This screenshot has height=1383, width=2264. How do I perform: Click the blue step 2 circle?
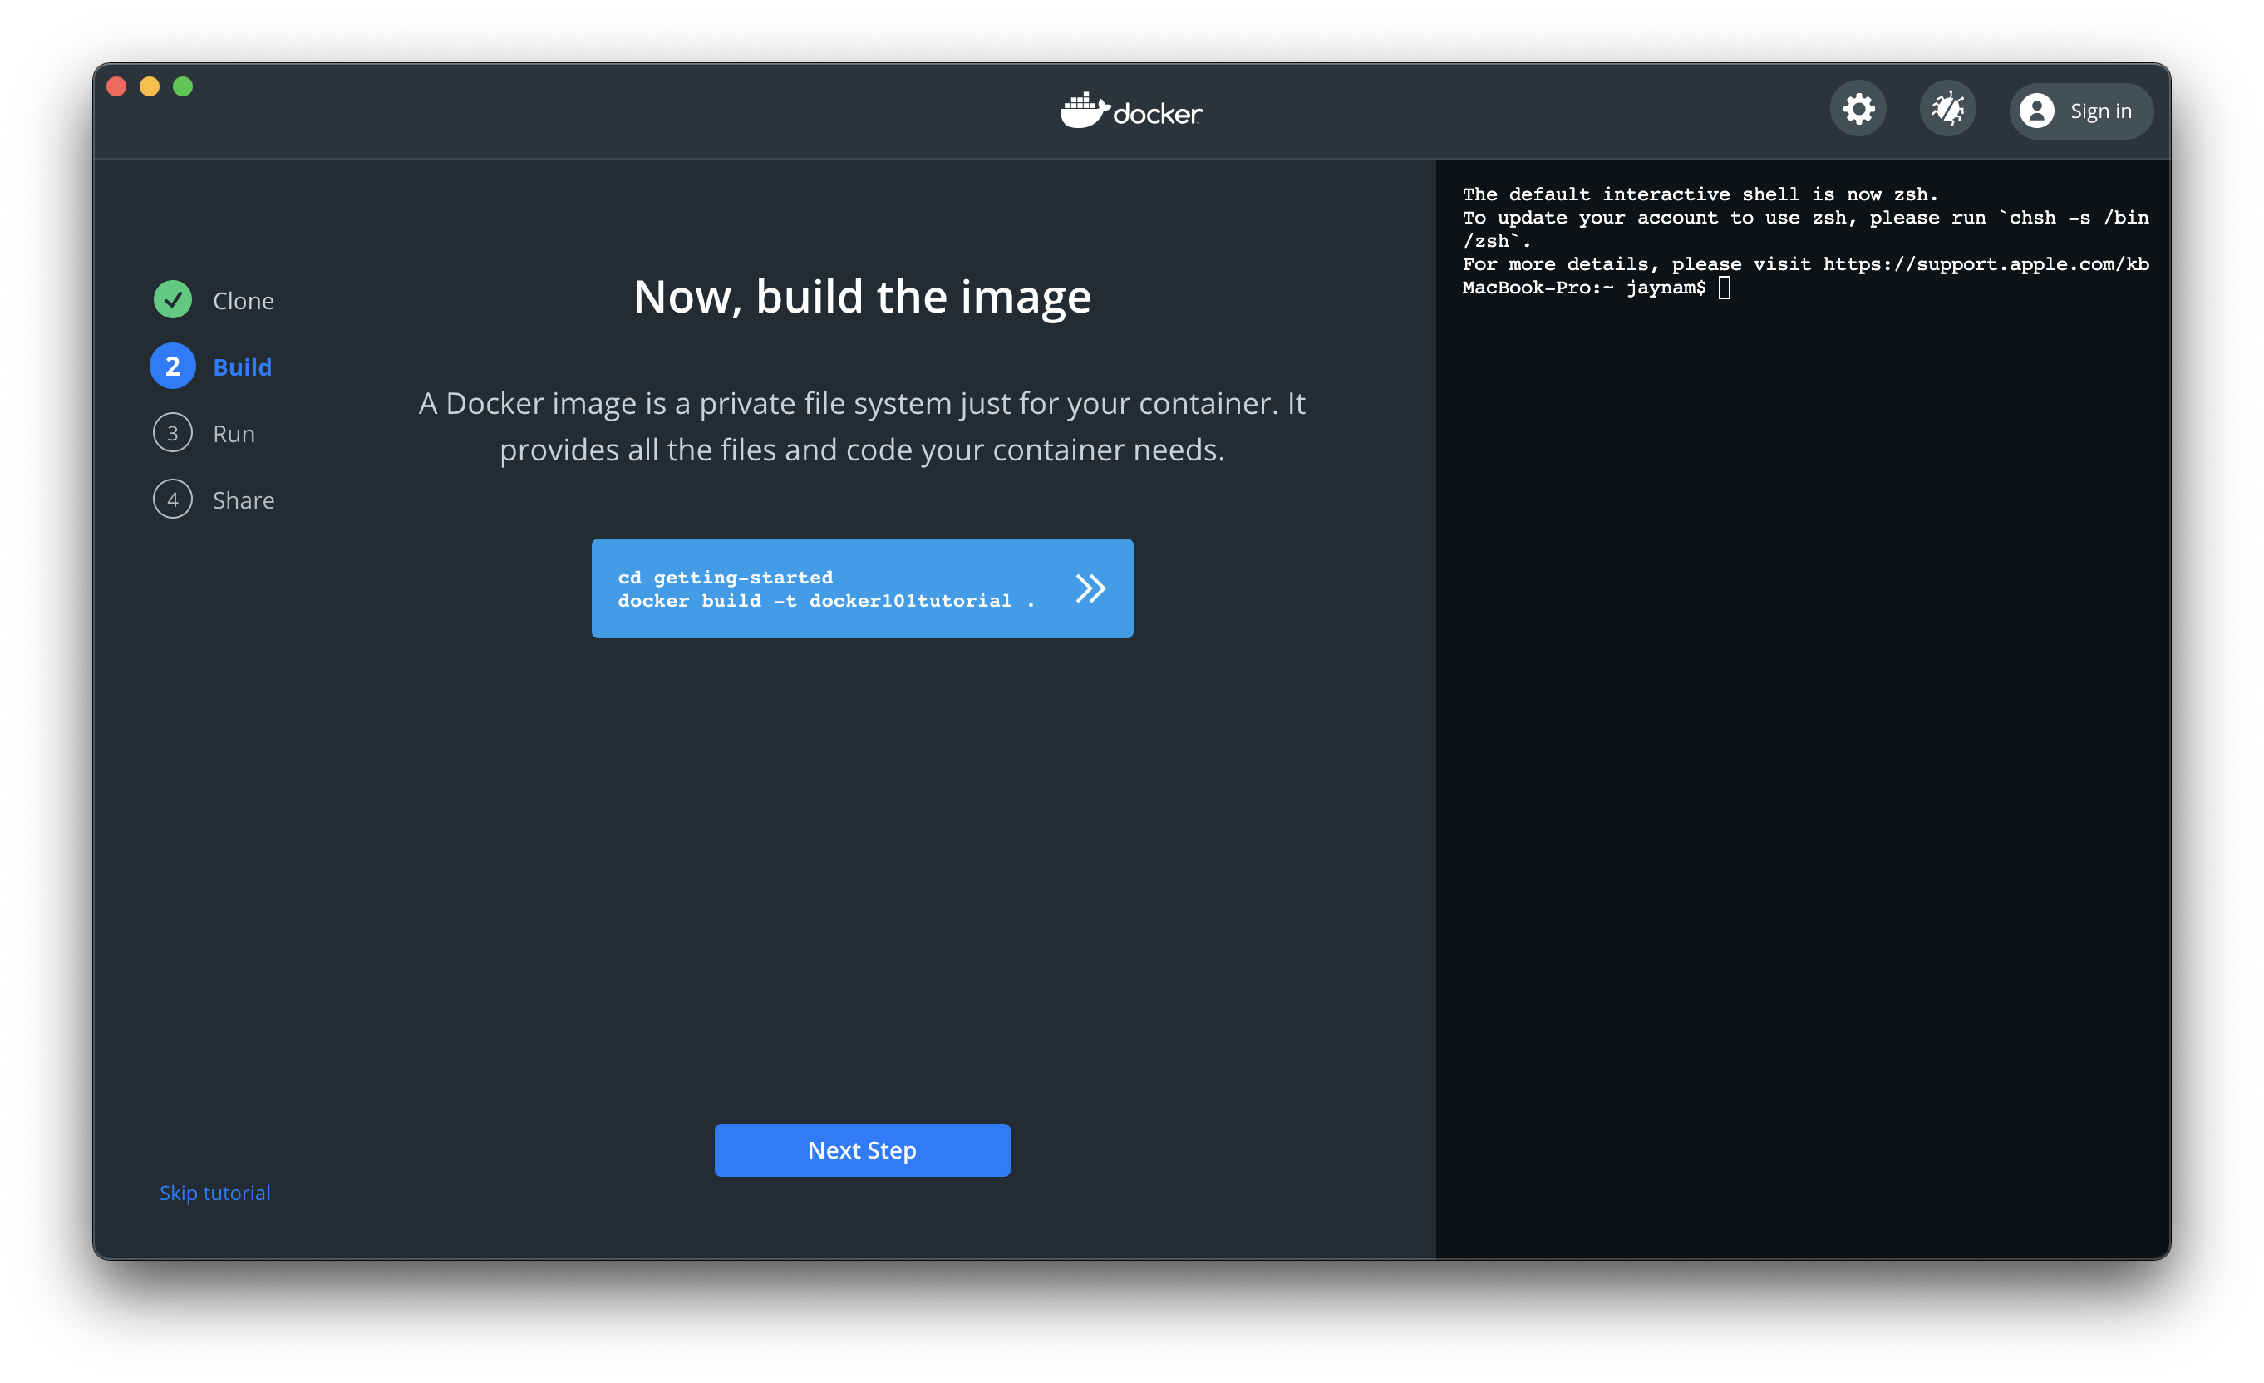[173, 367]
